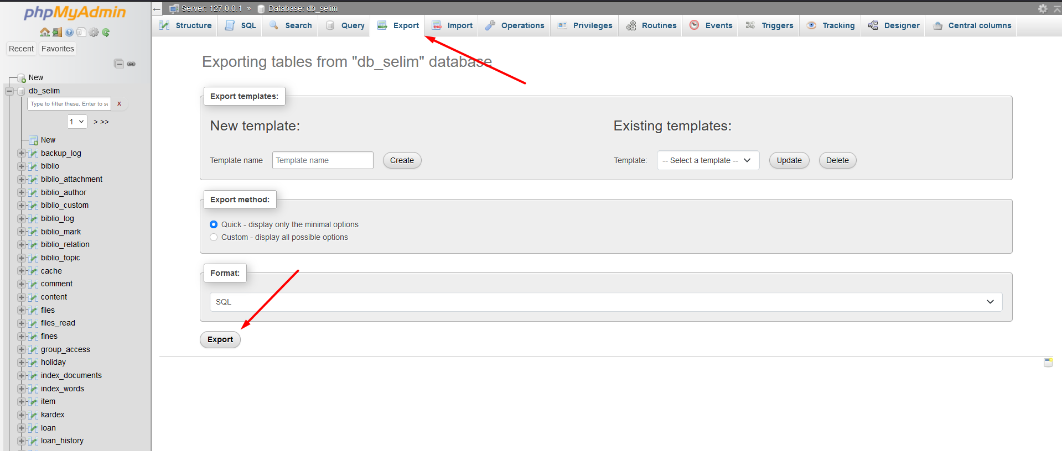Open page settings gear in top right

click(1043, 8)
